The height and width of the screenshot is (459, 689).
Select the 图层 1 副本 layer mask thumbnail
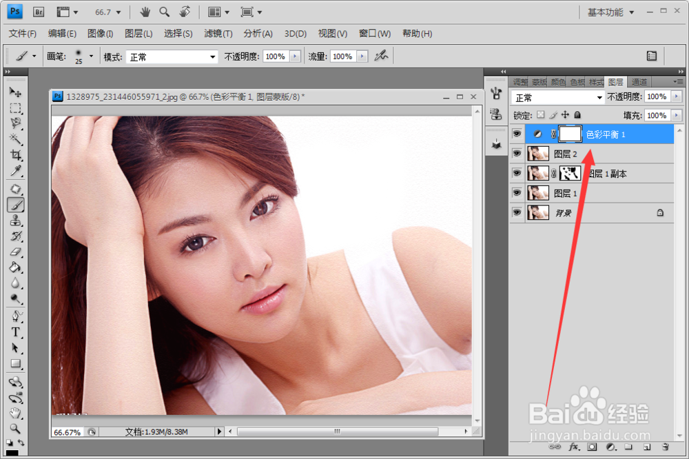570,173
